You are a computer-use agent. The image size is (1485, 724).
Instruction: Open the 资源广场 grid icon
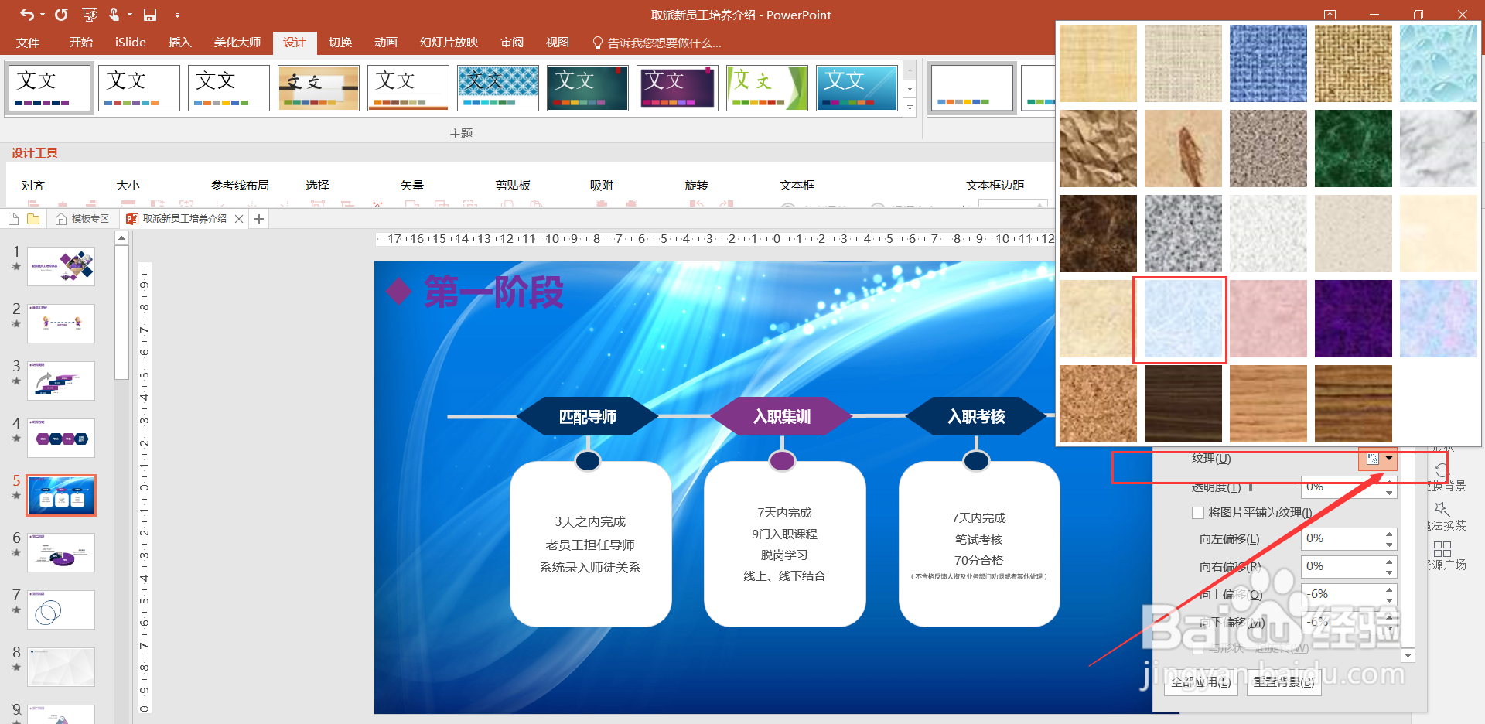point(1442,549)
